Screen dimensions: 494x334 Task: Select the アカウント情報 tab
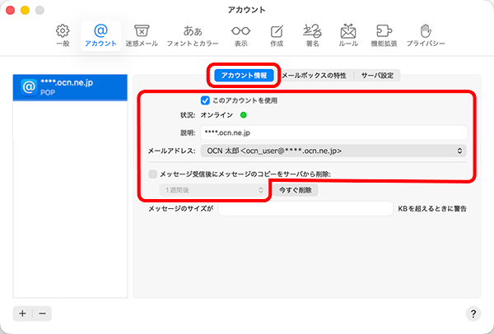(244, 75)
